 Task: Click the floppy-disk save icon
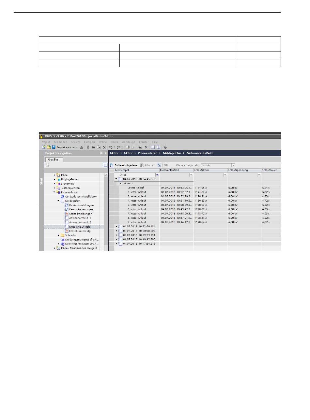[x=54, y=147]
